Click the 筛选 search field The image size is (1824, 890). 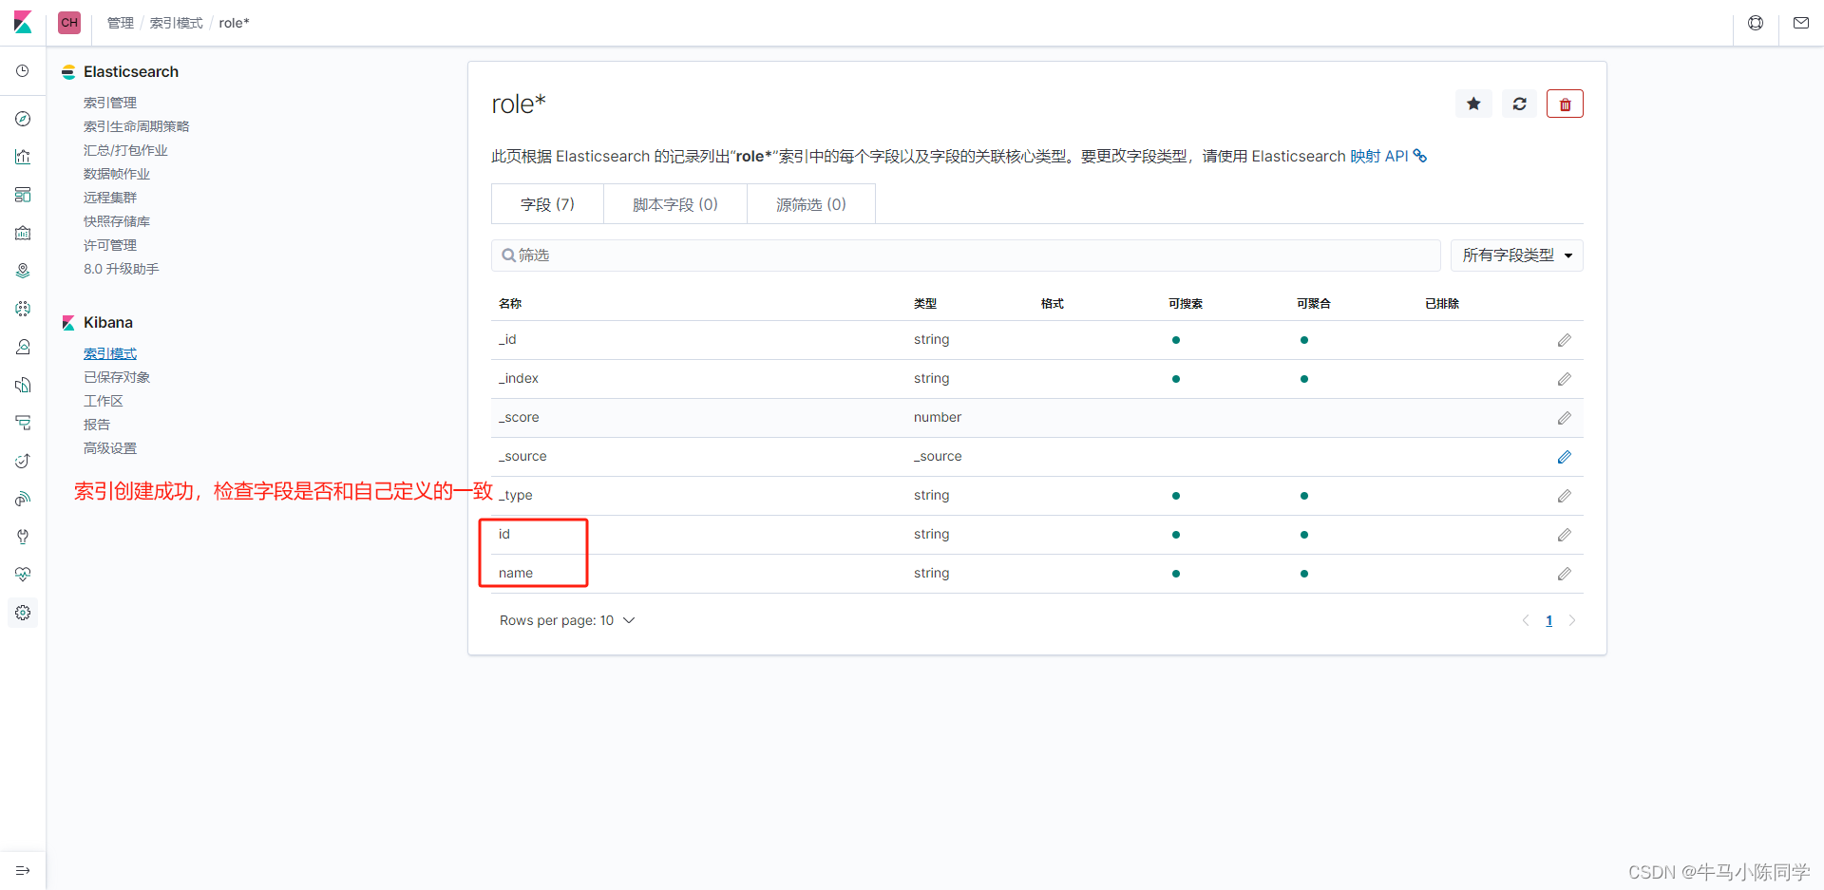[966, 256]
